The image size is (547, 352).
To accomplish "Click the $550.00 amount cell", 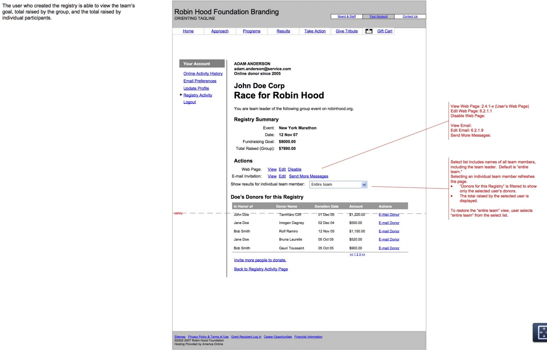I will tap(356, 223).
